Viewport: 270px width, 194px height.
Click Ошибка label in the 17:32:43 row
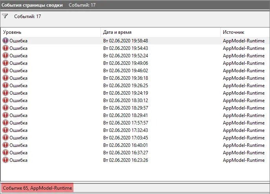[x=18, y=130]
